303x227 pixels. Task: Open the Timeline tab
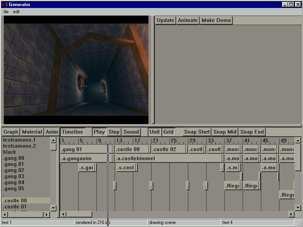pos(72,132)
